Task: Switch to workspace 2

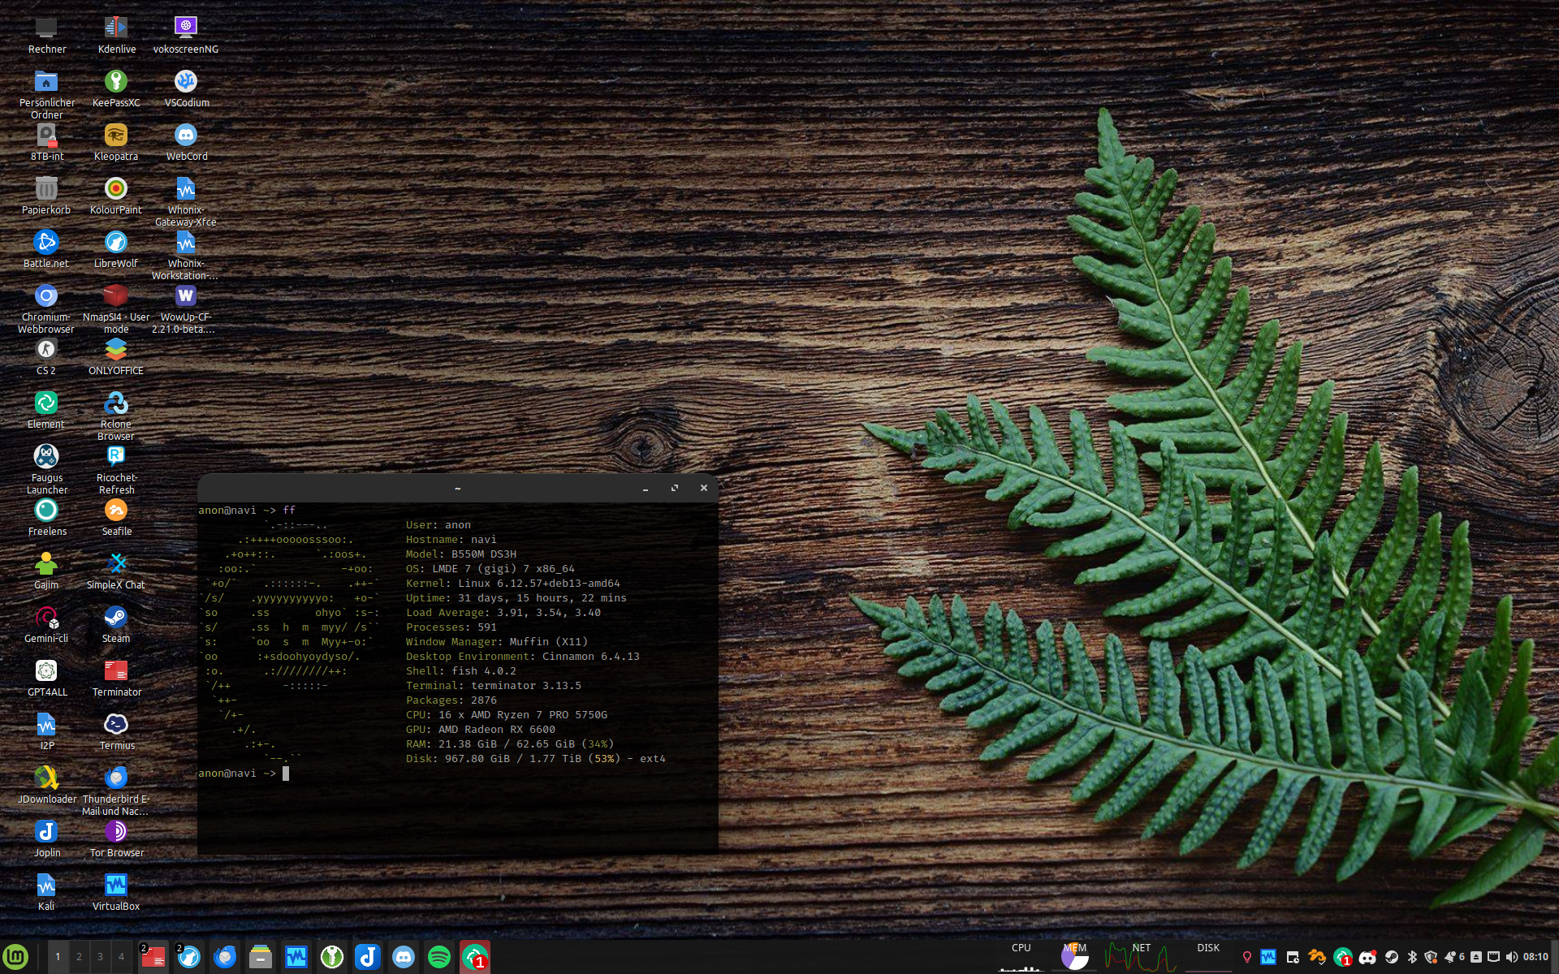Action: tap(79, 957)
